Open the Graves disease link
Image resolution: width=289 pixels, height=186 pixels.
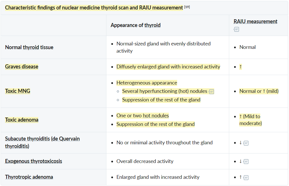pos(22,67)
